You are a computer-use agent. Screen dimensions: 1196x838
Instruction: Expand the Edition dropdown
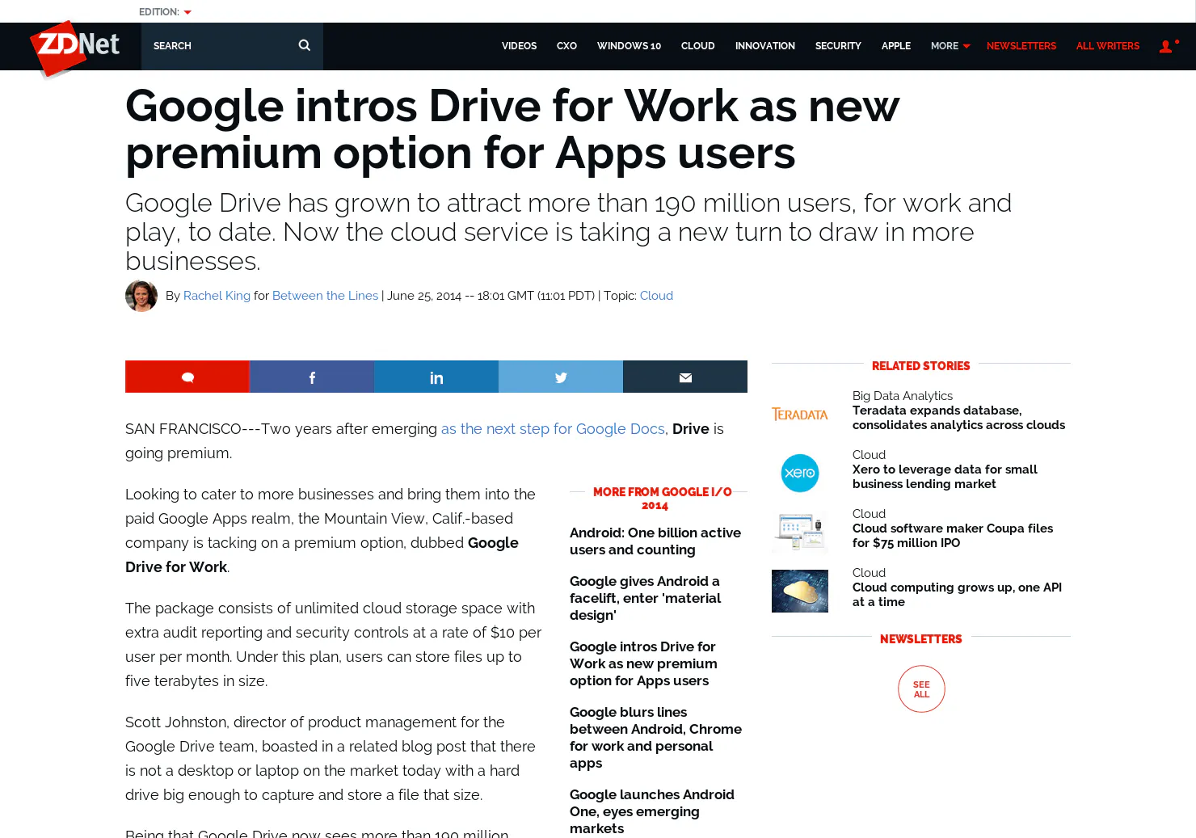[x=165, y=12]
